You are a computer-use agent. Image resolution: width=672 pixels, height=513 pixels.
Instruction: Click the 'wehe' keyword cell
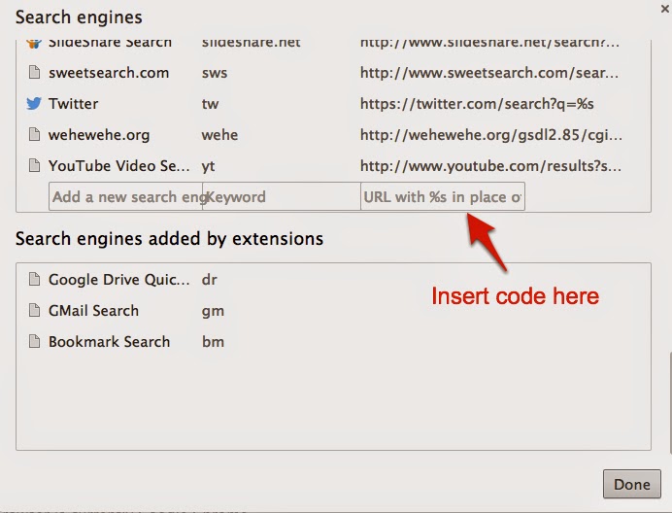point(219,135)
